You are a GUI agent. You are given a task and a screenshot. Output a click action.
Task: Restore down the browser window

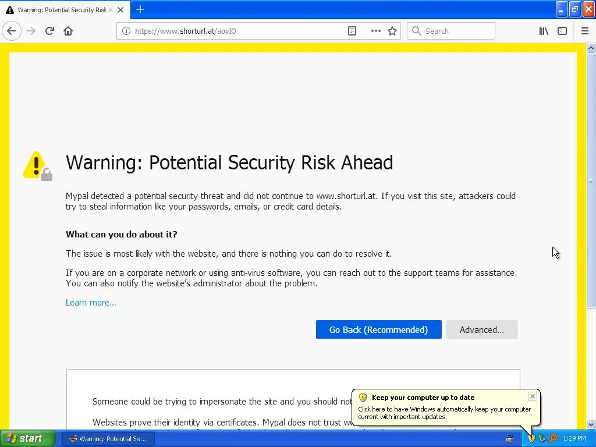(x=575, y=9)
